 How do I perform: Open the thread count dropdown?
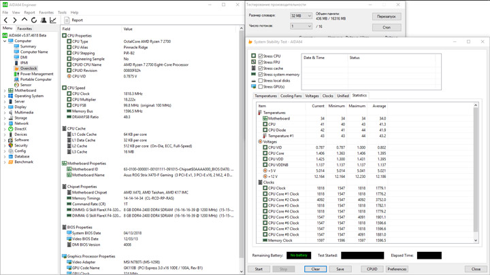[x=301, y=26]
